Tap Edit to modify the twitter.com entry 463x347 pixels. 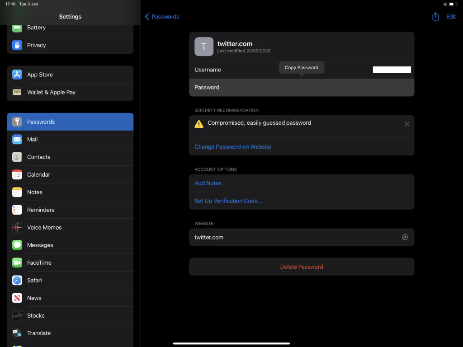pos(451,17)
